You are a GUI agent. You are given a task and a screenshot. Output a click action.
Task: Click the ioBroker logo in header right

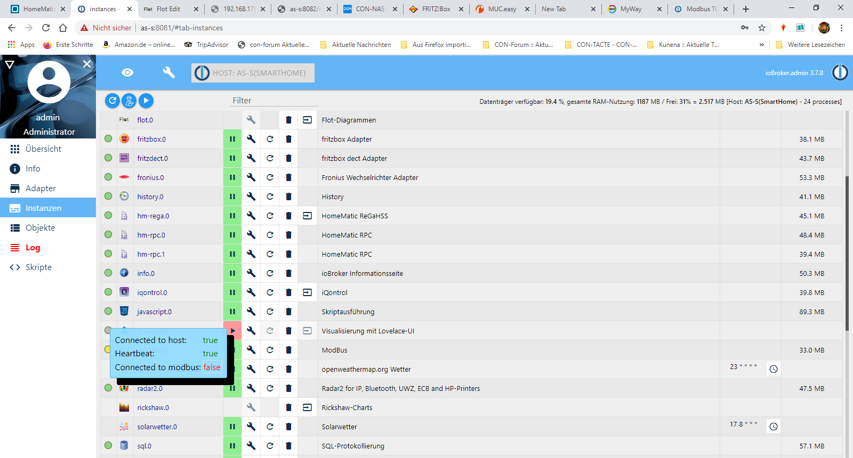(x=840, y=72)
